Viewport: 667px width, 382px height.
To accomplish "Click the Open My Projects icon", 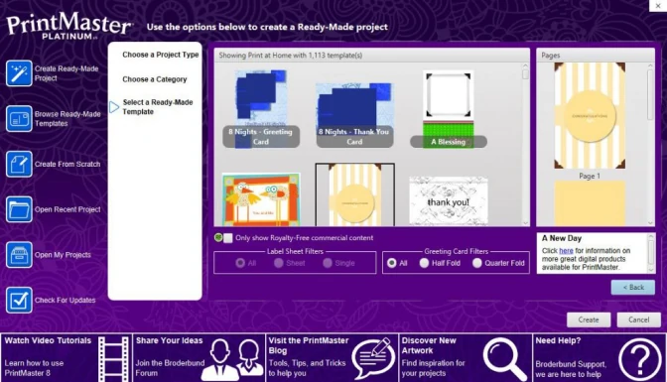I will [19, 255].
